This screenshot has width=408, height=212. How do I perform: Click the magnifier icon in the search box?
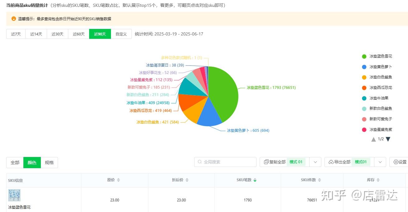[199, 162]
